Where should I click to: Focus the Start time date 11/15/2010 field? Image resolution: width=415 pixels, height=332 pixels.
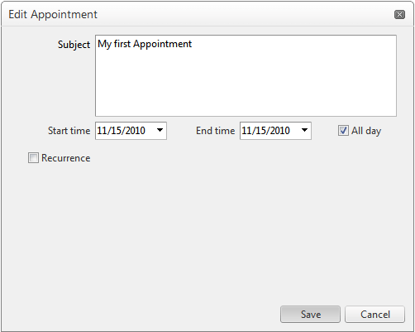[125, 131]
